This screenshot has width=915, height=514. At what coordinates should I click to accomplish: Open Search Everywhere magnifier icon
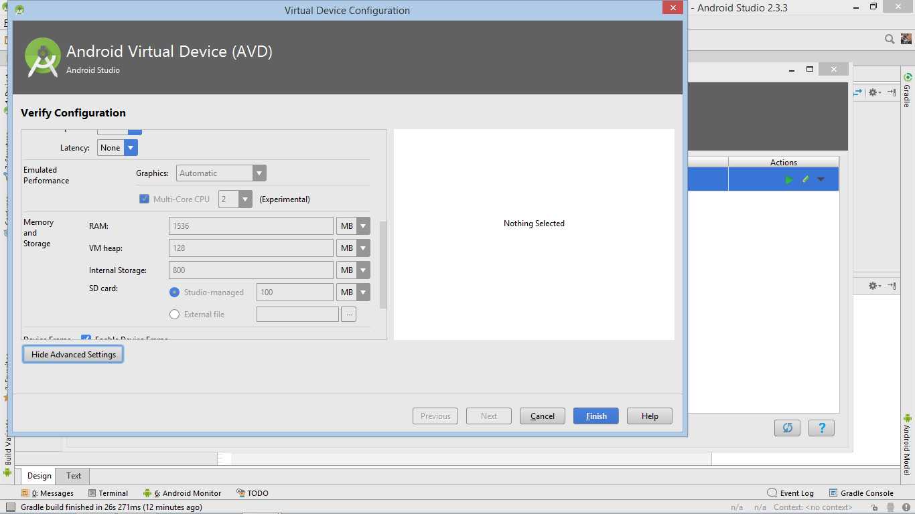pyautogui.click(x=890, y=39)
